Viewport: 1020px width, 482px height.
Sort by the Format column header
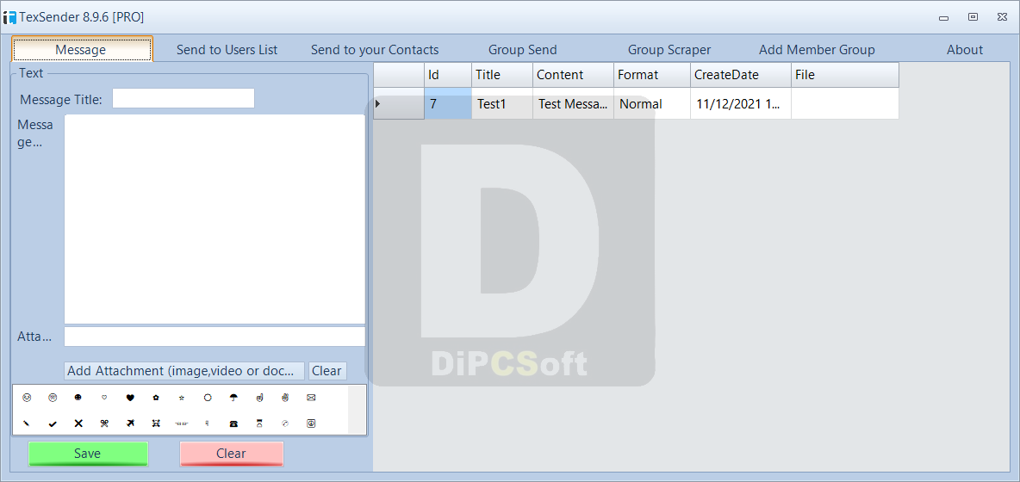tap(652, 75)
